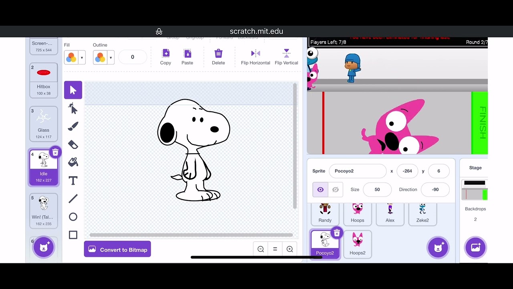This screenshot has width=513, height=289.
Task: Click the Outline color swatch
Action: coord(100,57)
